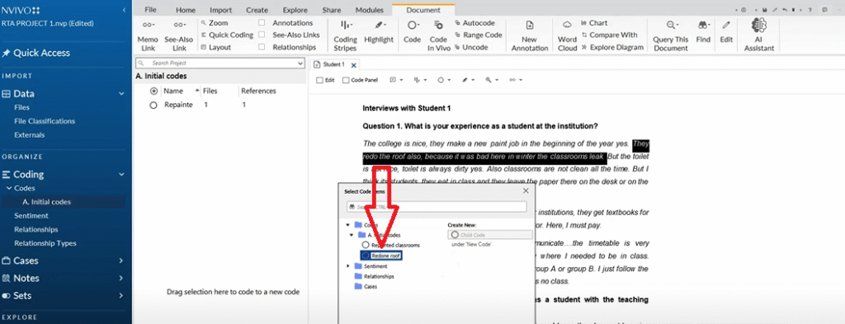The height and width of the screenshot is (324, 845).
Task: Enable the See-Also Links checkbox
Action: (262, 35)
